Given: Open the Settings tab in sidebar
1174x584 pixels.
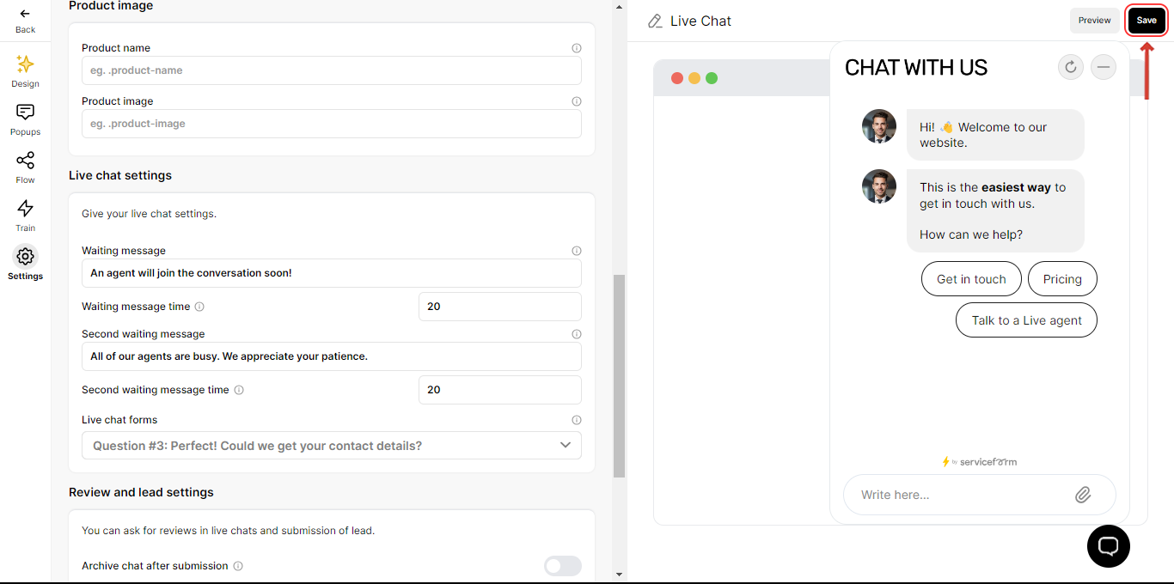Looking at the screenshot, I should point(25,264).
